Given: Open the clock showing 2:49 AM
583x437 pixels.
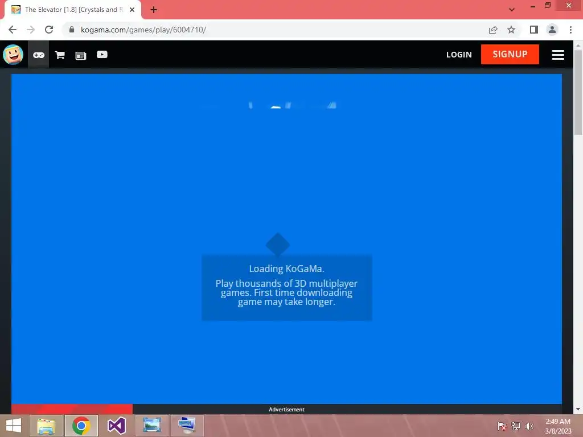Looking at the screenshot, I should pyautogui.click(x=558, y=426).
